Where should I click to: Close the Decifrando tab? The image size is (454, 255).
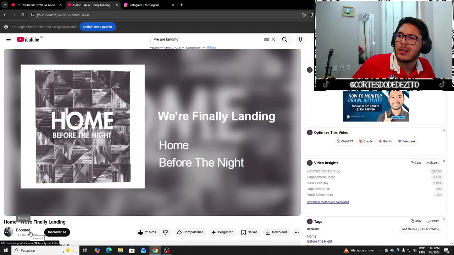click(60, 5)
